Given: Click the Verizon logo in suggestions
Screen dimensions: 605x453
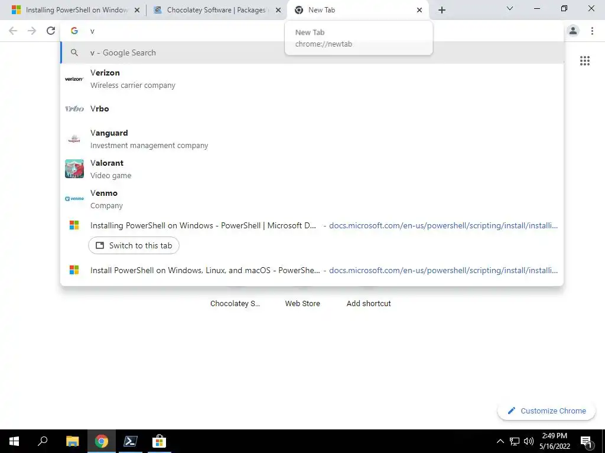Looking at the screenshot, I should coord(74,79).
